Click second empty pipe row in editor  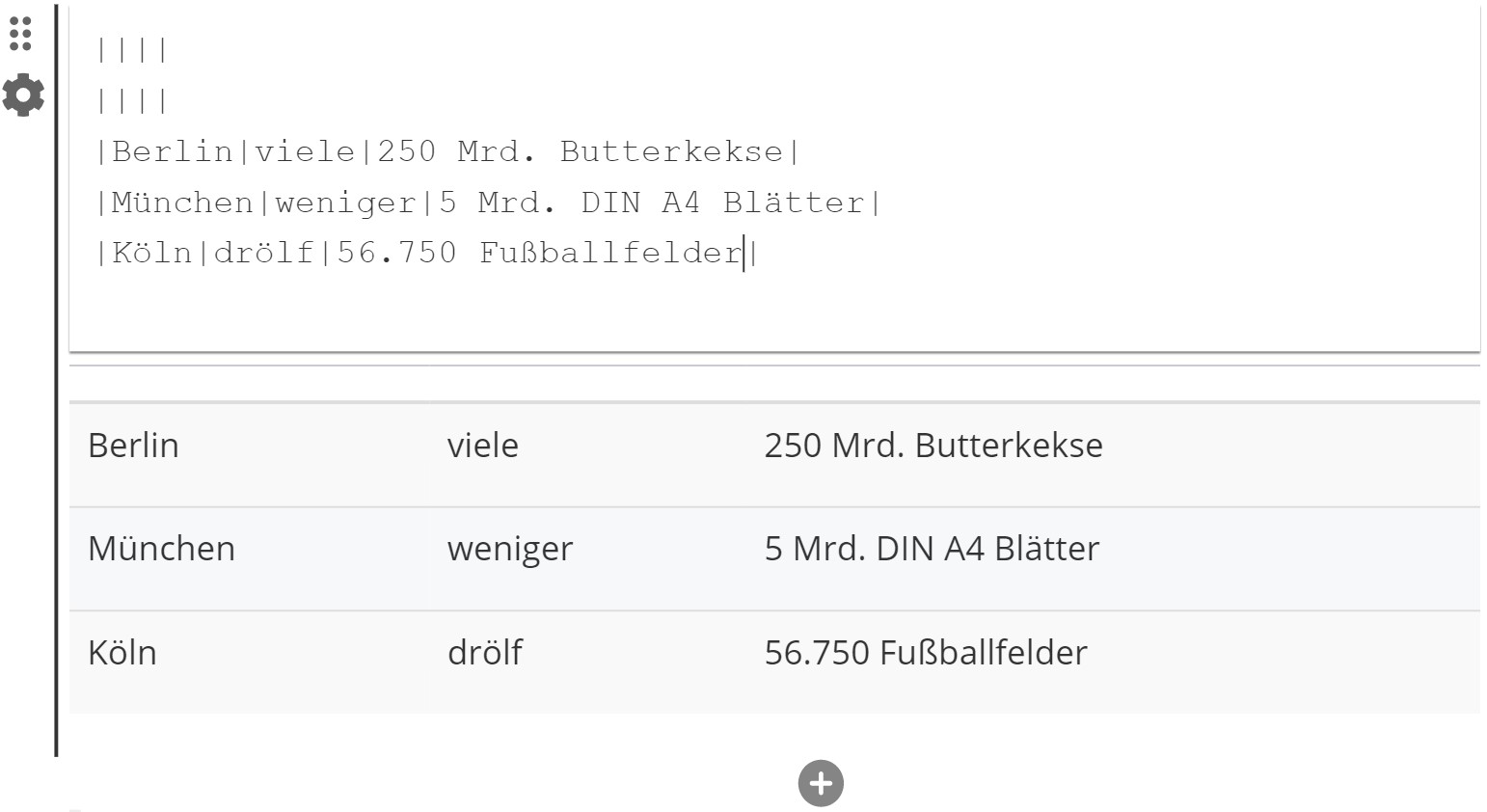point(133,100)
